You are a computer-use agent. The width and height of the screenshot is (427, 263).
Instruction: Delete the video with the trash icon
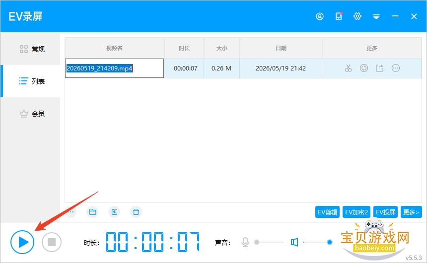[x=136, y=212]
